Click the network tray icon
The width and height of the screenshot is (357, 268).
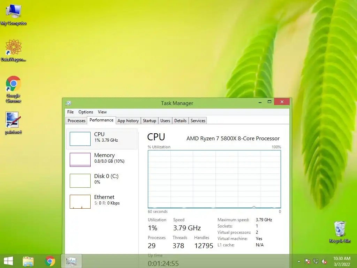click(316, 261)
